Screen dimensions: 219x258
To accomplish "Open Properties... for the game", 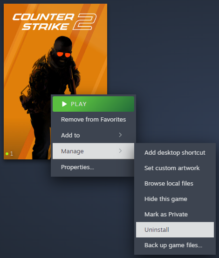I will (x=93, y=167).
